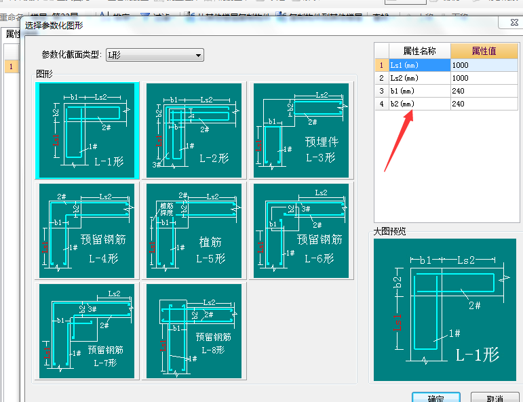Click the 属性值 column header
Viewport: 523px width, 402px height.
pos(484,51)
